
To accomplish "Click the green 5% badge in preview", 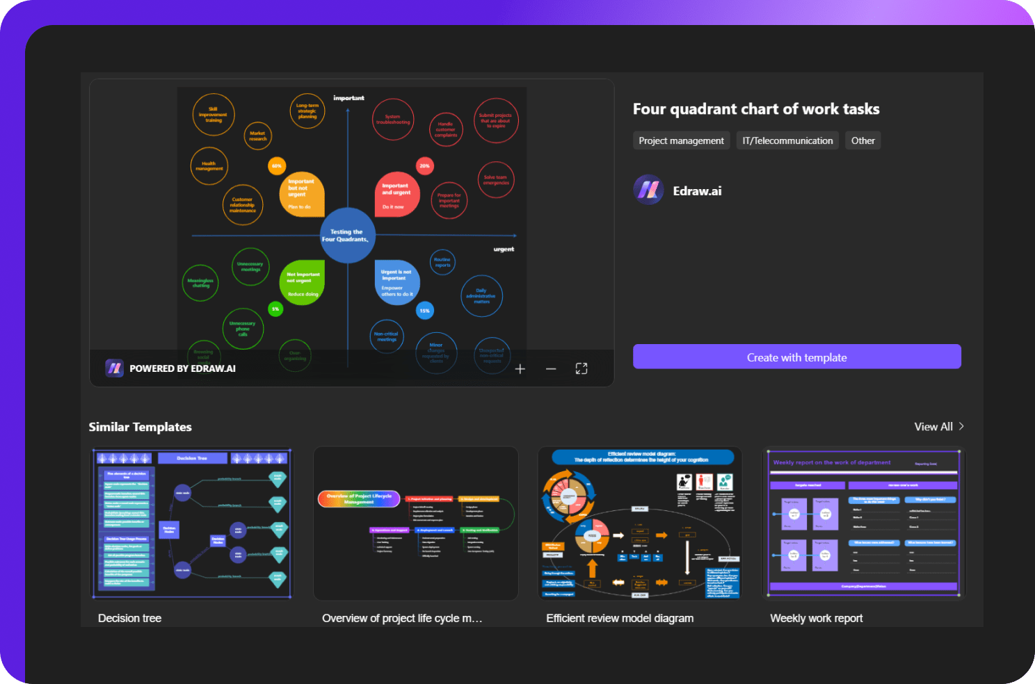I will pos(275,309).
